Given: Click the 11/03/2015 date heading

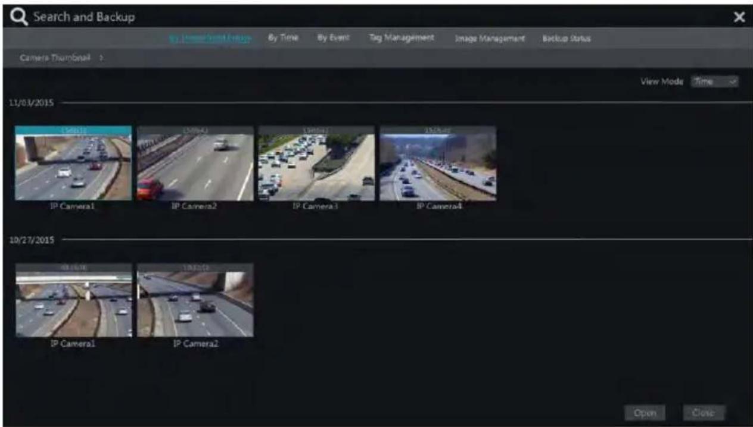Looking at the screenshot, I should [31, 102].
